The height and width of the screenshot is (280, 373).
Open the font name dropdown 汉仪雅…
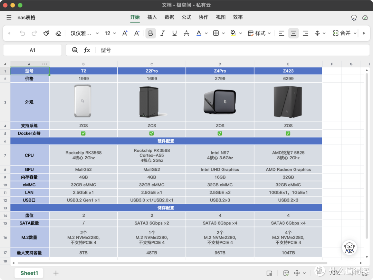click(85, 33)
